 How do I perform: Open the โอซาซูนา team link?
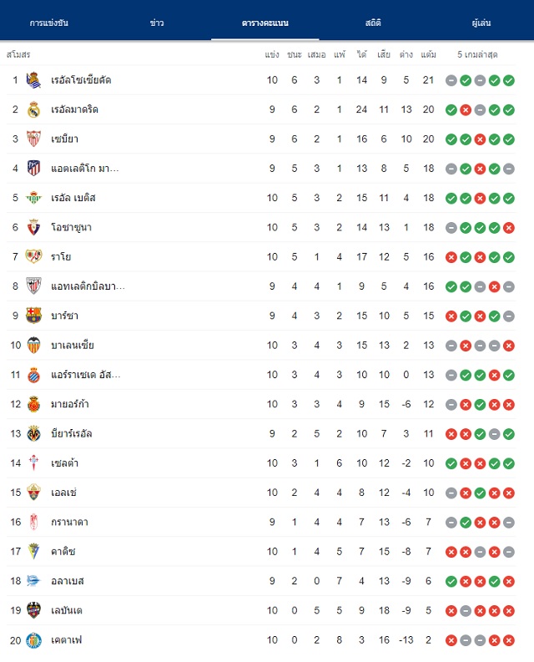coord(72,228)
